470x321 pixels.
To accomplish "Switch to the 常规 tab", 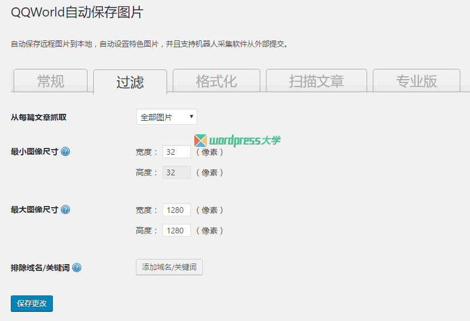I will coord(51,81).
